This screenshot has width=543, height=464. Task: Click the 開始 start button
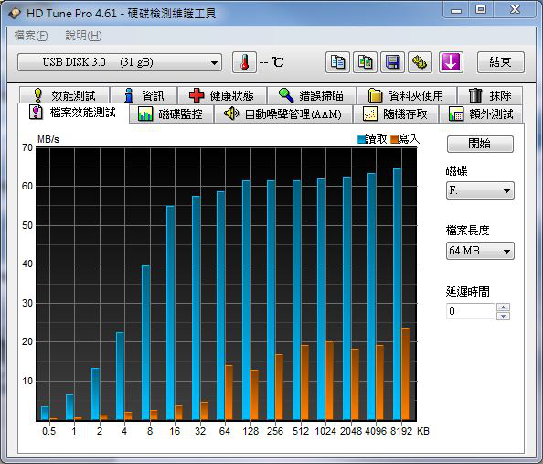(x=480, y=144)
